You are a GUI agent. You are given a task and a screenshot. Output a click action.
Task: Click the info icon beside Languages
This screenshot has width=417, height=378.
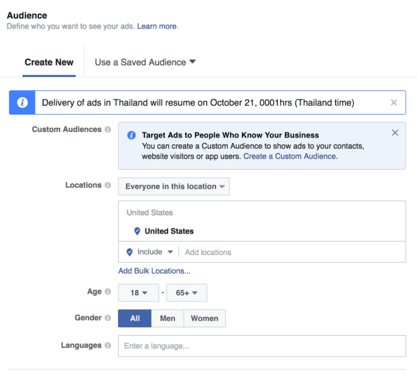pos(108,346)
